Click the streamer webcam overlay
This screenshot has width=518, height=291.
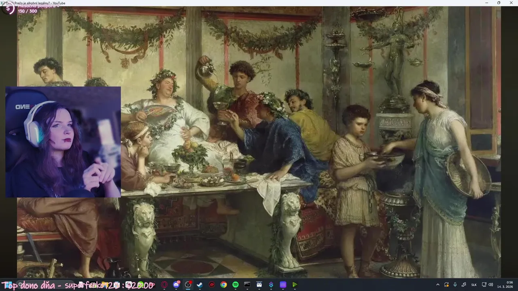click(63, 142)
